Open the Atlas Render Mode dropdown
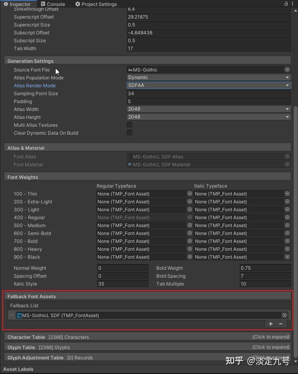This screenshot has width=298, height=374. click(x=209, y=85)
